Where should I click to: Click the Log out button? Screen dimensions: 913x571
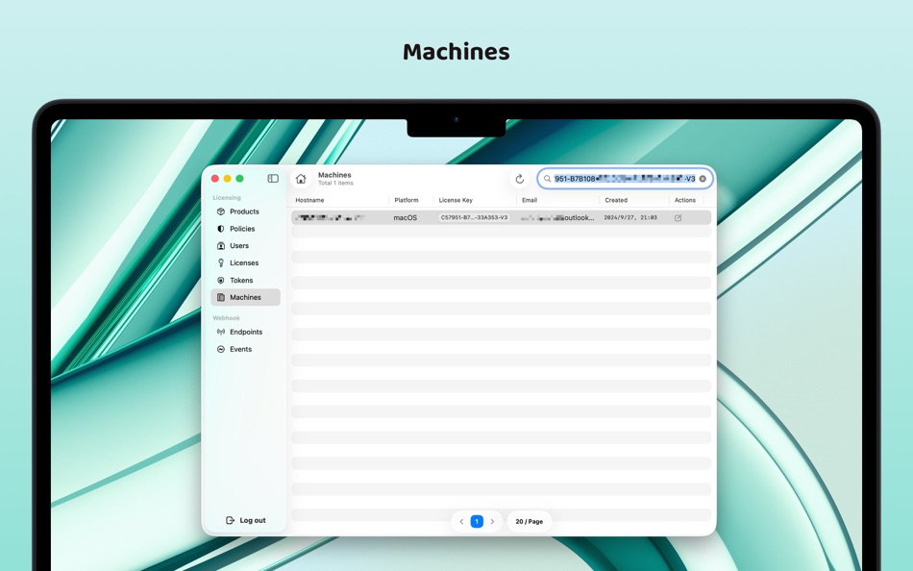click(247, 519)
